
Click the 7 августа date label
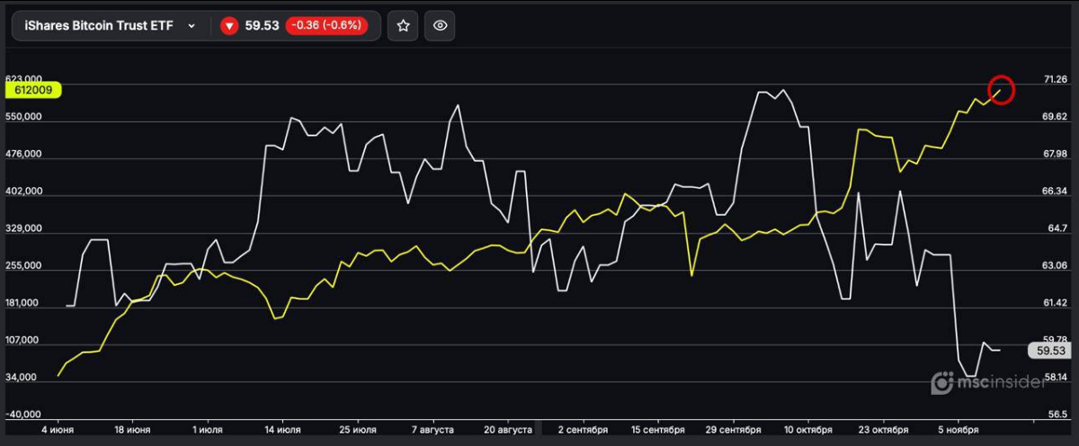coord(435,431)
